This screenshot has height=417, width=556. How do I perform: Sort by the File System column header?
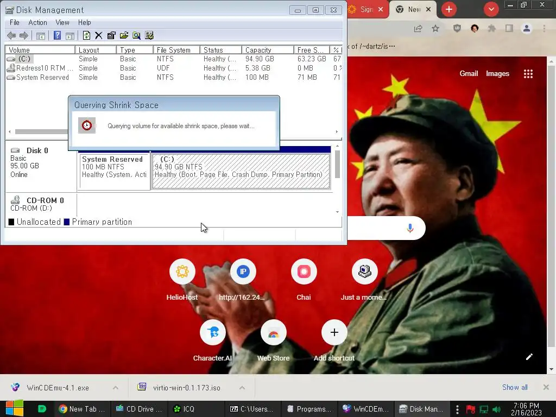point(176,50)
